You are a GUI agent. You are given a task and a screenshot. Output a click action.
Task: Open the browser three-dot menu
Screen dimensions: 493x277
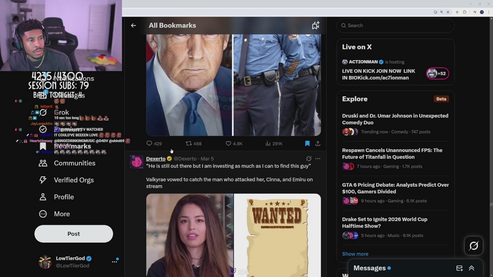click(488, 12)
